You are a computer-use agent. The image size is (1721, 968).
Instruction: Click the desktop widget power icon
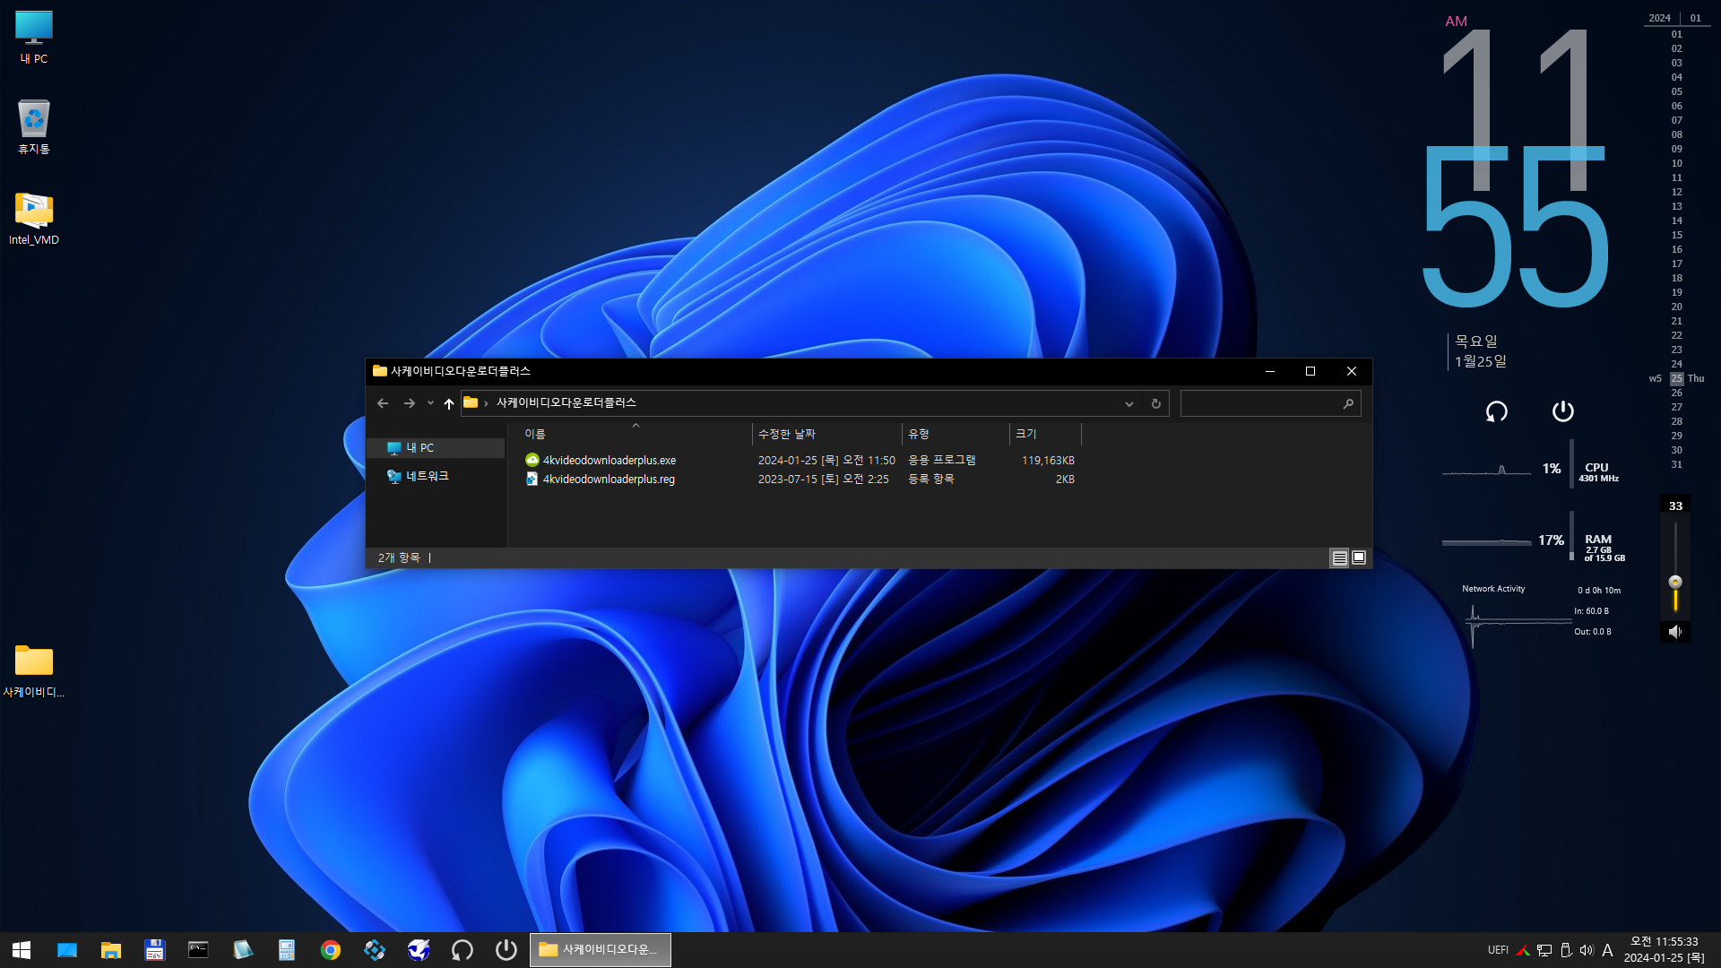[1562, 411]
